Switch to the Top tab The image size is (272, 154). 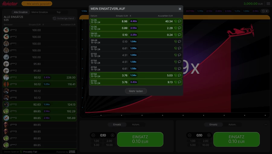coord(58,12)
